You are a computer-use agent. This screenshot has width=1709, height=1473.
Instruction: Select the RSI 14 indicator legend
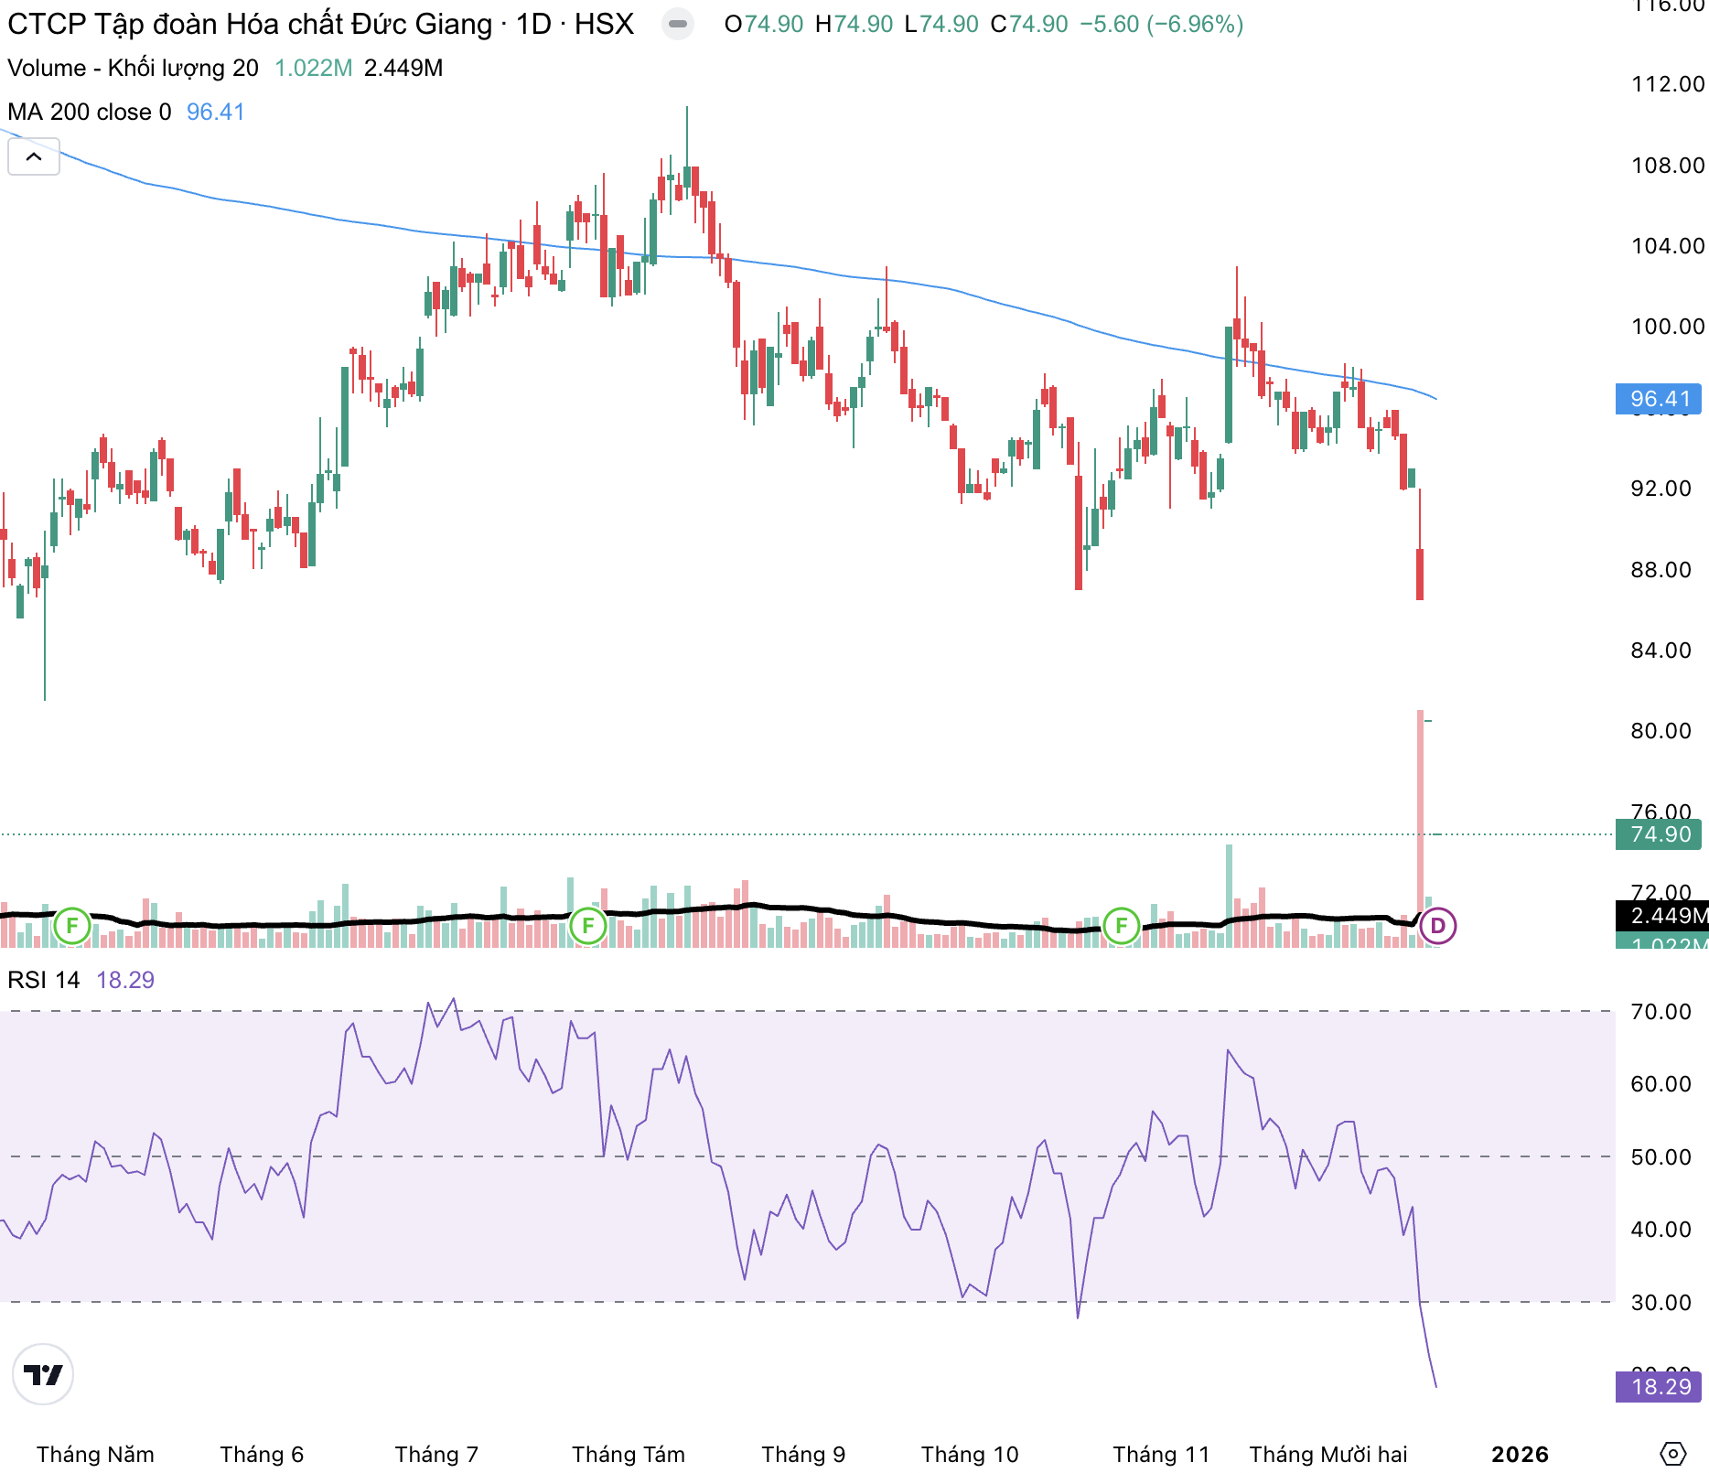pos(44,980)
